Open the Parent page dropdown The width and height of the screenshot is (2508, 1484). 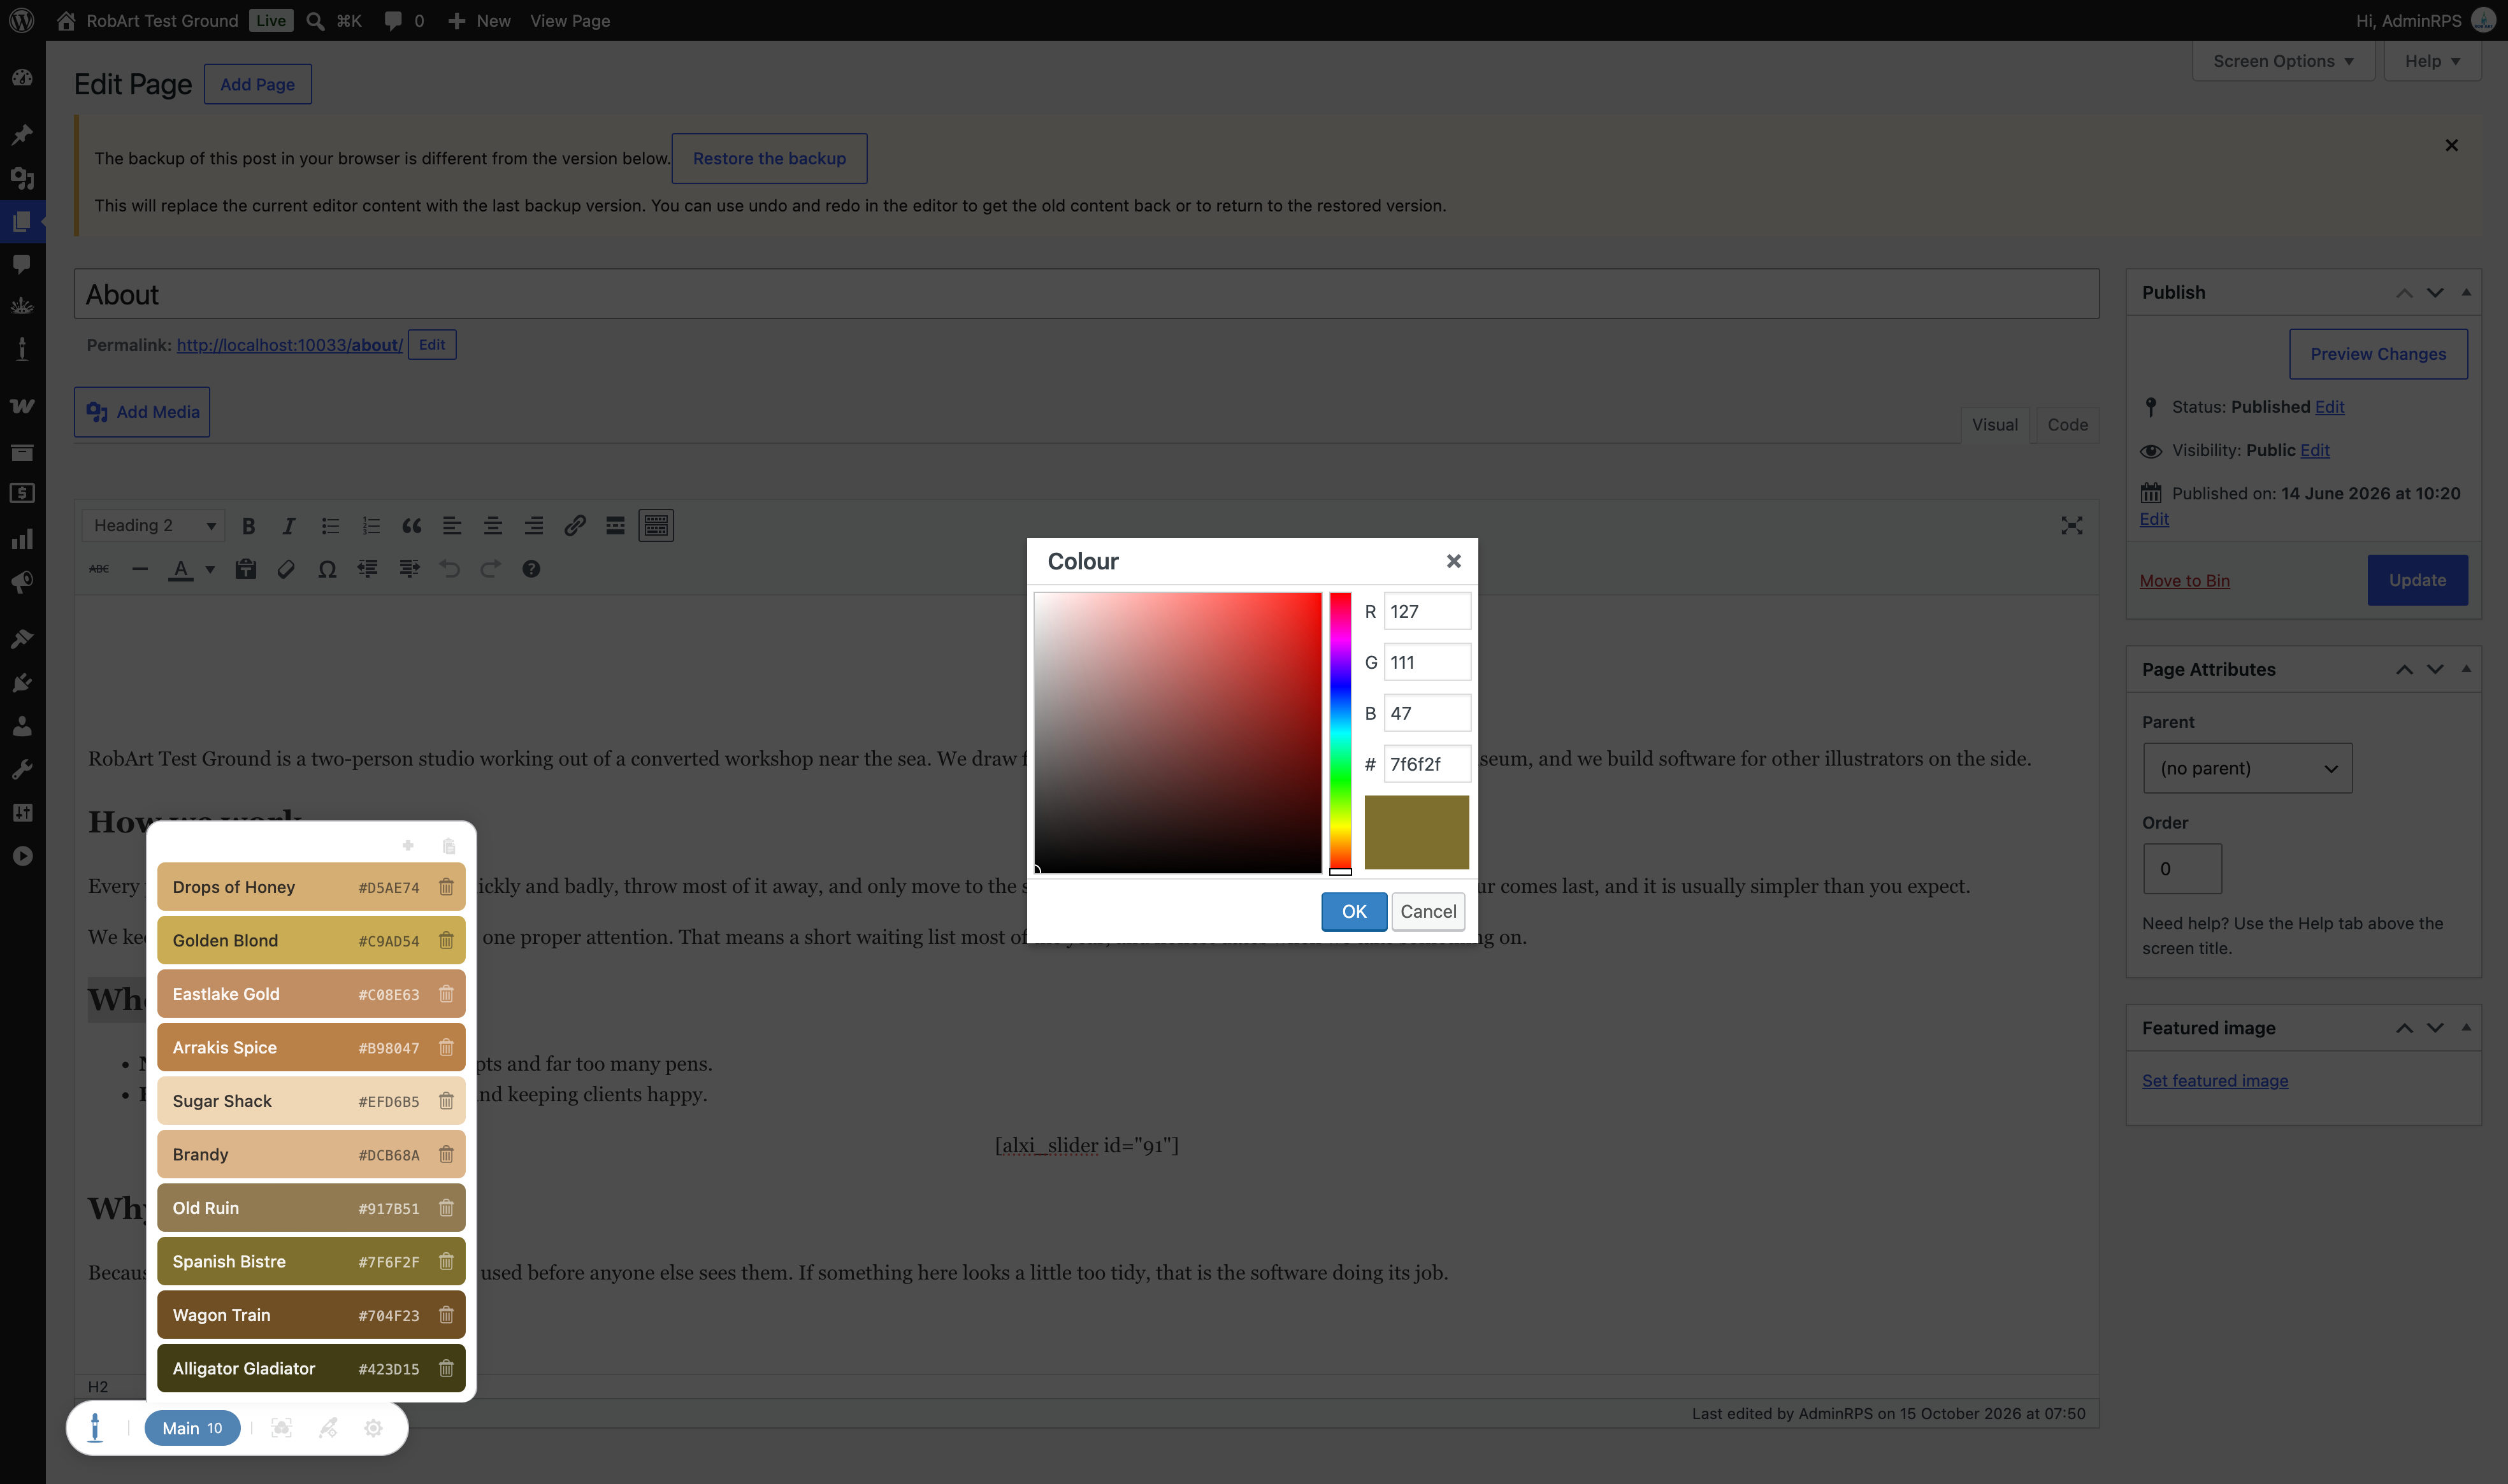2247,768
